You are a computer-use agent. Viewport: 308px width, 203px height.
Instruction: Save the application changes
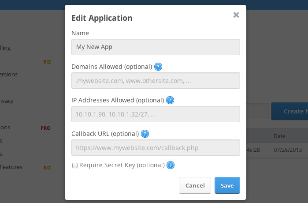pos(227,185)
